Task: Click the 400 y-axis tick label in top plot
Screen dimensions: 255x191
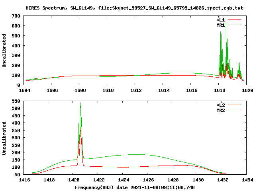Action: [x=16, y=46]
